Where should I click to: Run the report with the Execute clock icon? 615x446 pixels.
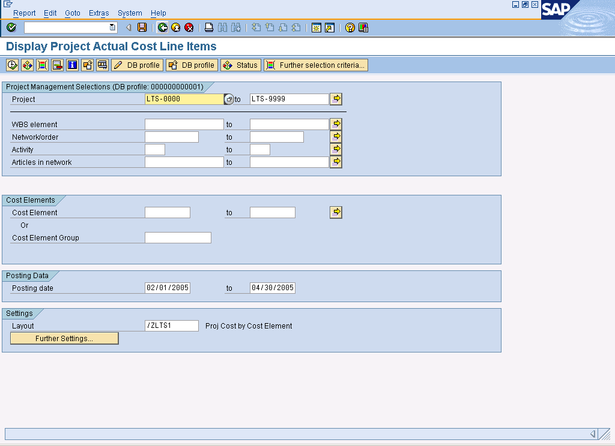click(12, 65)
